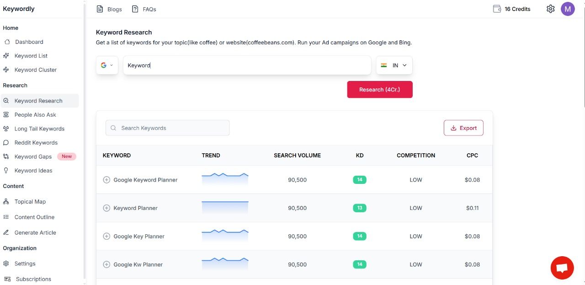Click the trend chart for Google Keyword Planner
Image resolution: width=585 pixels, height=285 pixels.
pyautogui.click(x=225, y=179)
